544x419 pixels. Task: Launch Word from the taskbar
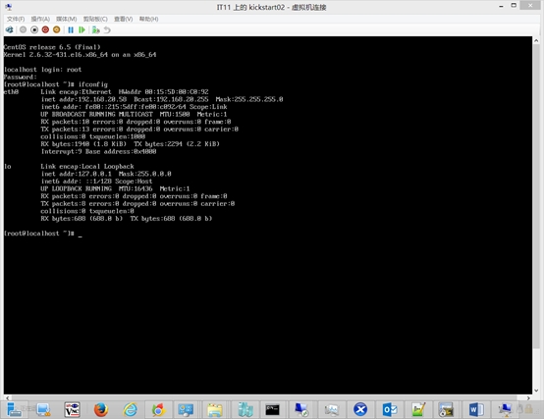coord(476,410)
